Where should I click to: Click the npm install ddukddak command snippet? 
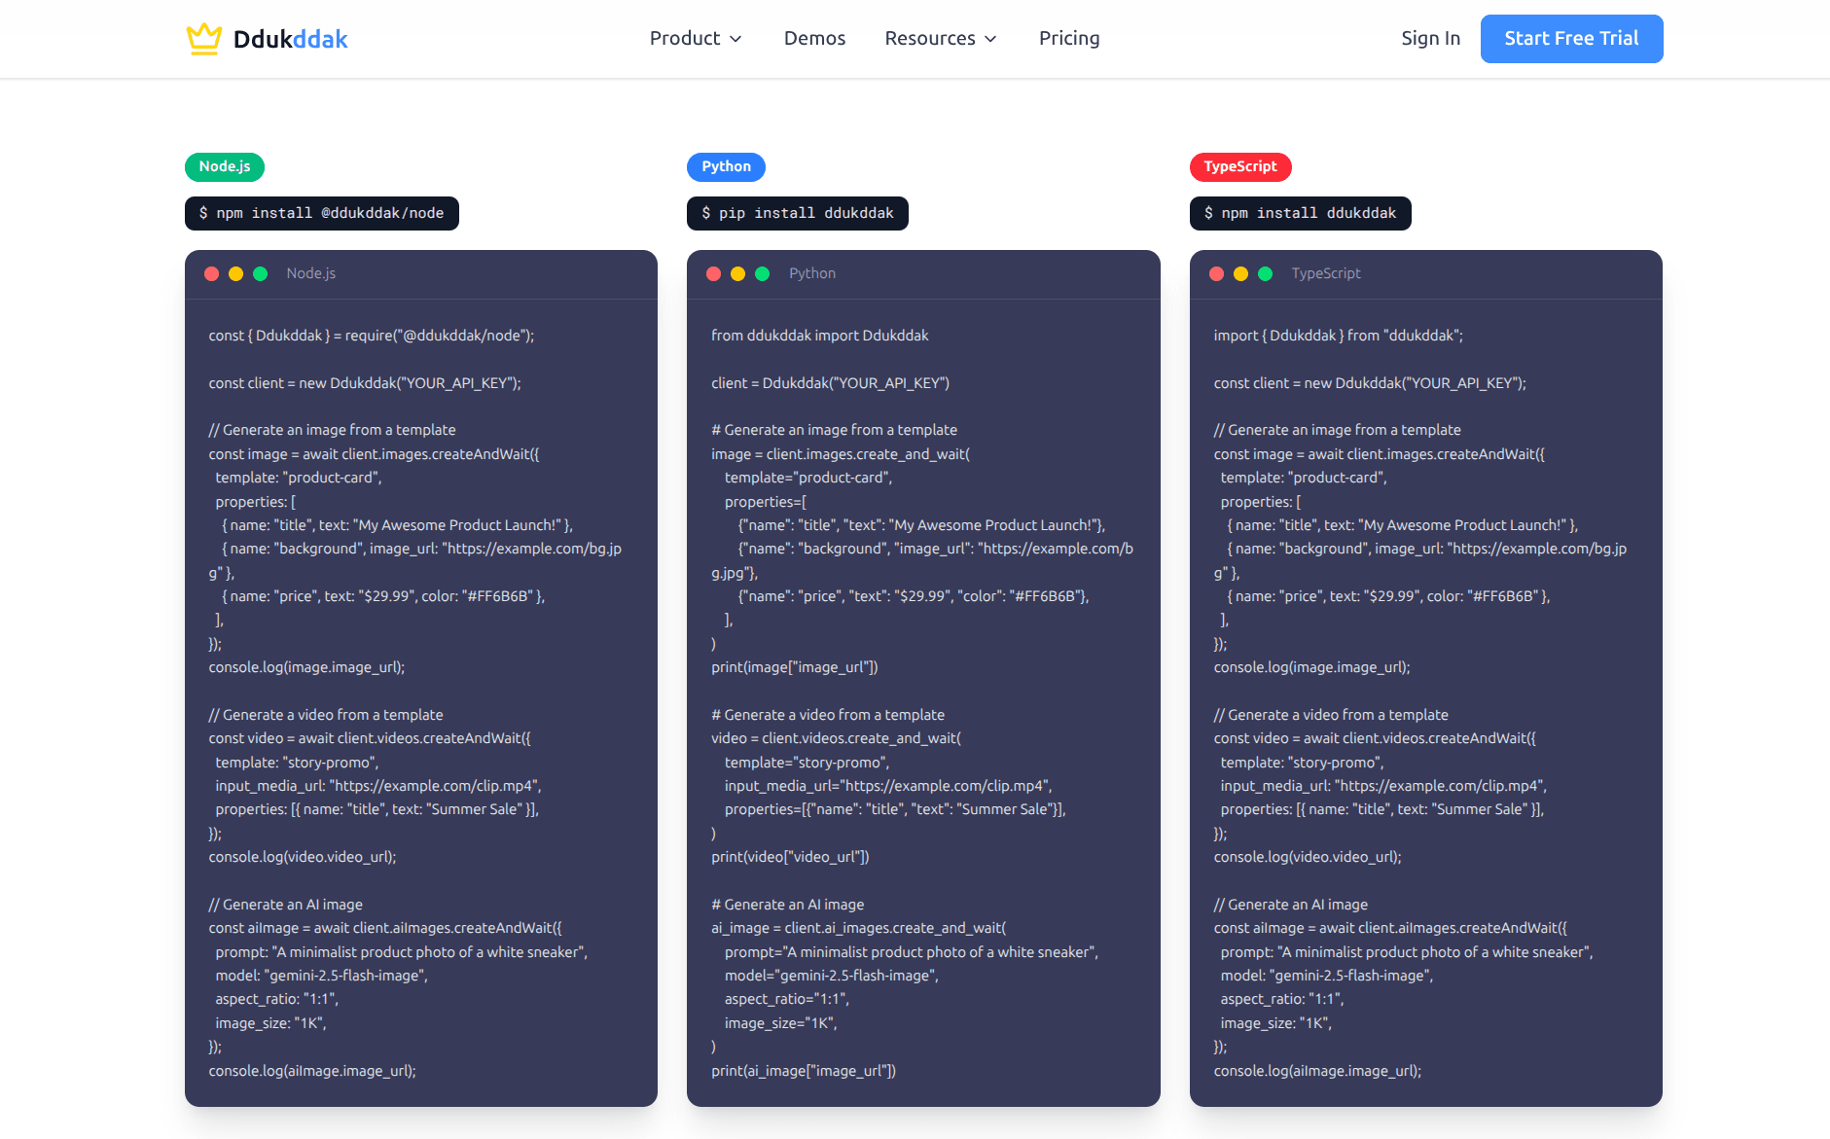point(1300,213)
